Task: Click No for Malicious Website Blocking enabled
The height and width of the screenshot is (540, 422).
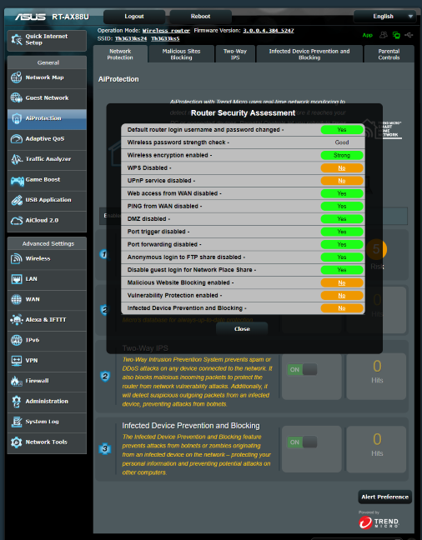Action: point(342,282)
